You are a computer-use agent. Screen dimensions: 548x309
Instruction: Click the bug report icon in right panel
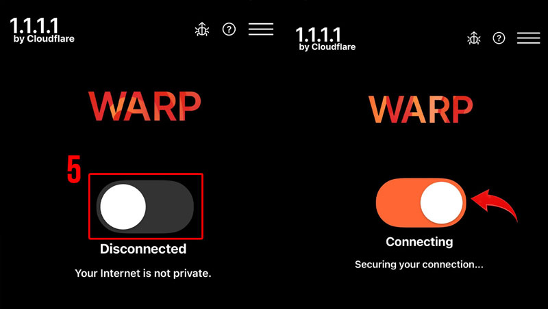(x=474, y=38)
